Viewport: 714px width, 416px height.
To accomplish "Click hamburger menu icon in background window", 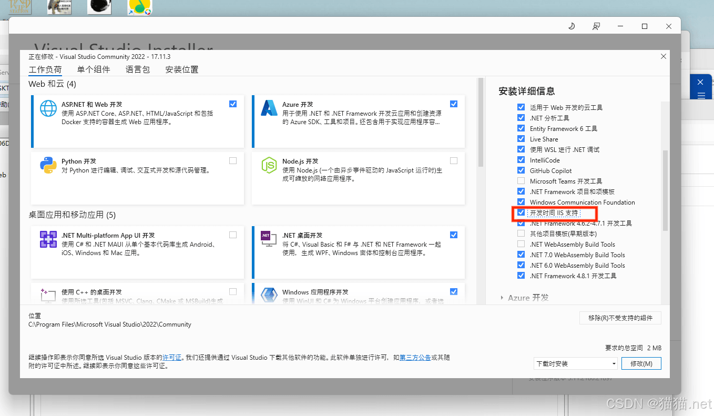I will 700,96.
